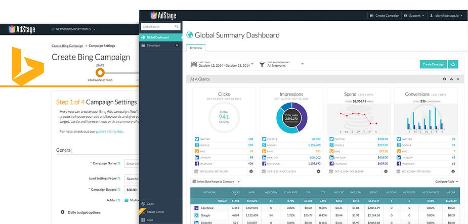The height and width of the screenshot is (224, 468).
Task: Click the Global Search input field
Action: pyautogui.click(x=161, y=26)
